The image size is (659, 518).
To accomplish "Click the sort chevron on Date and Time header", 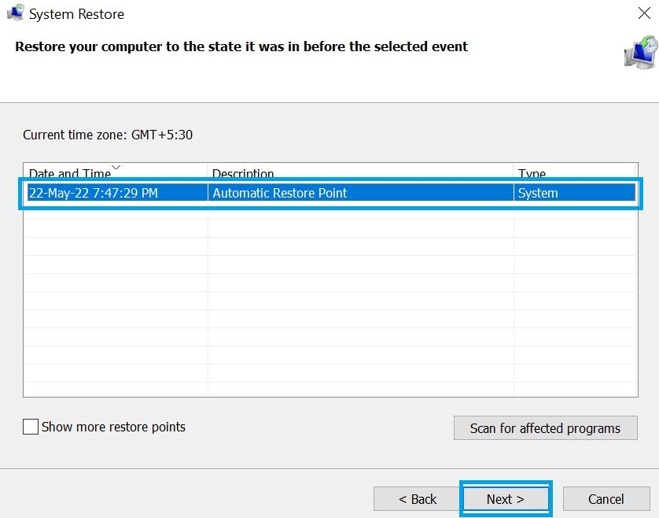I will (x=115, y=167).
